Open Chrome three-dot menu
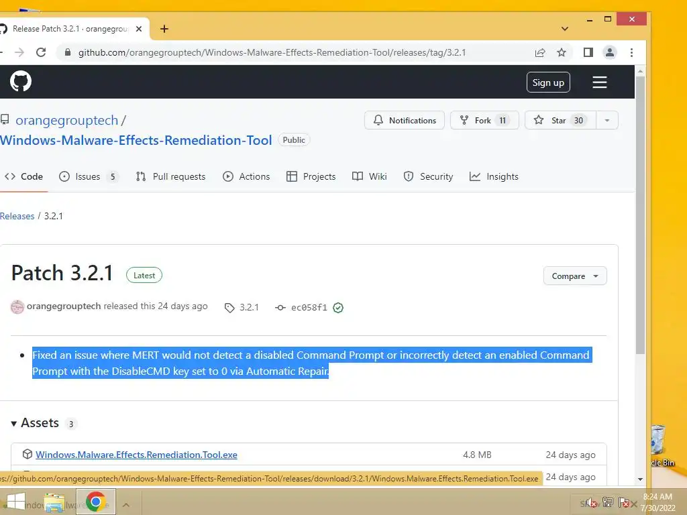 pyautogui.click(x=631, y=52)
